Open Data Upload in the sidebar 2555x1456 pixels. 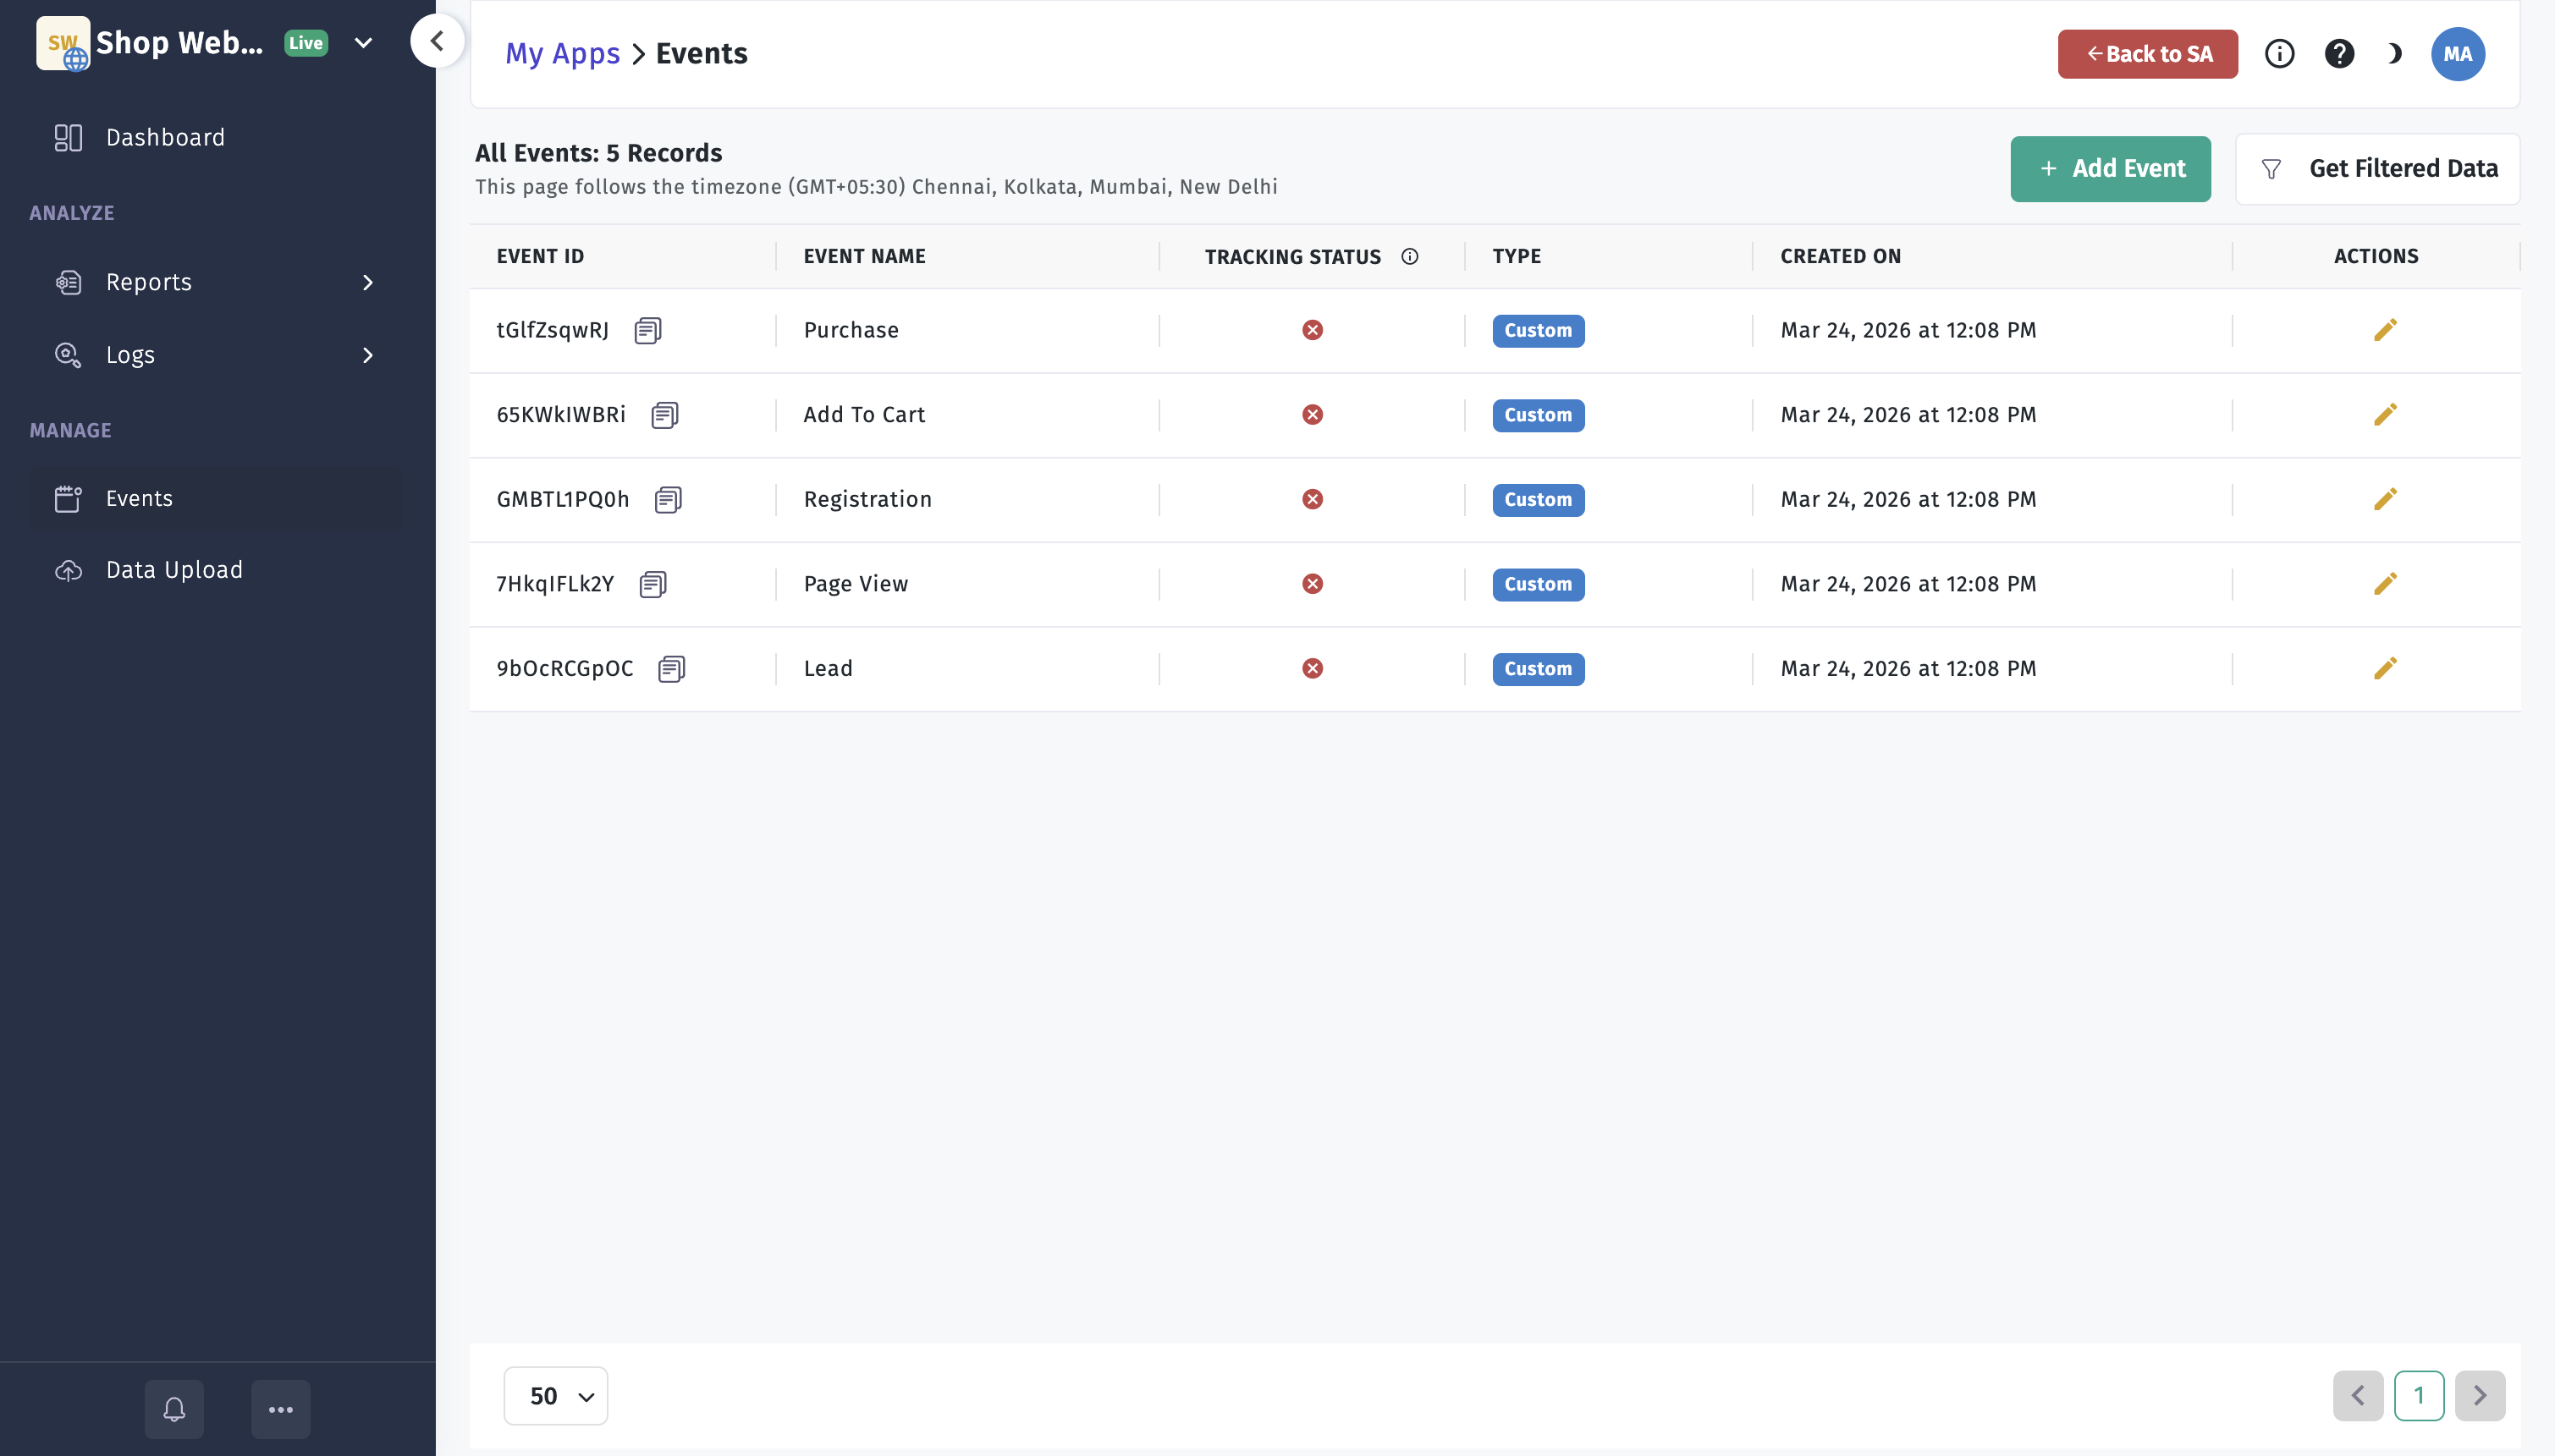[x=174, y=570]
